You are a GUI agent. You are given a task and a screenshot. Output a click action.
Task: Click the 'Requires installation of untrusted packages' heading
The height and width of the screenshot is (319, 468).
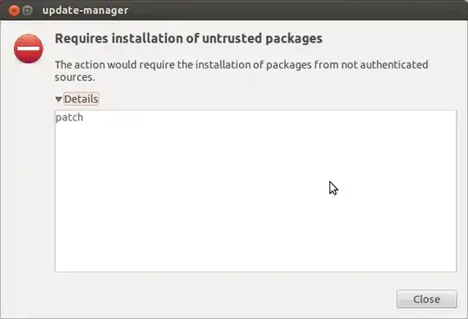pyautogui.click(x=189, y=39)
